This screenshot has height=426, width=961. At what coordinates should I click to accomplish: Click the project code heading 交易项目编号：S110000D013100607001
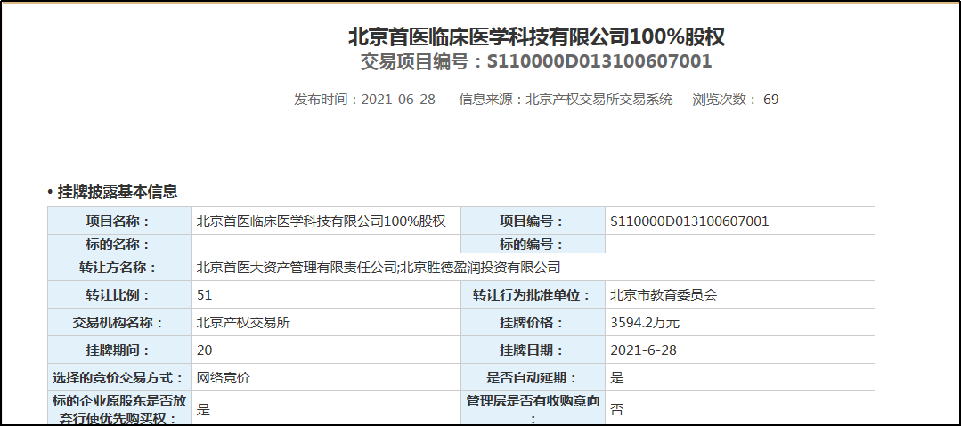(536, 62)
